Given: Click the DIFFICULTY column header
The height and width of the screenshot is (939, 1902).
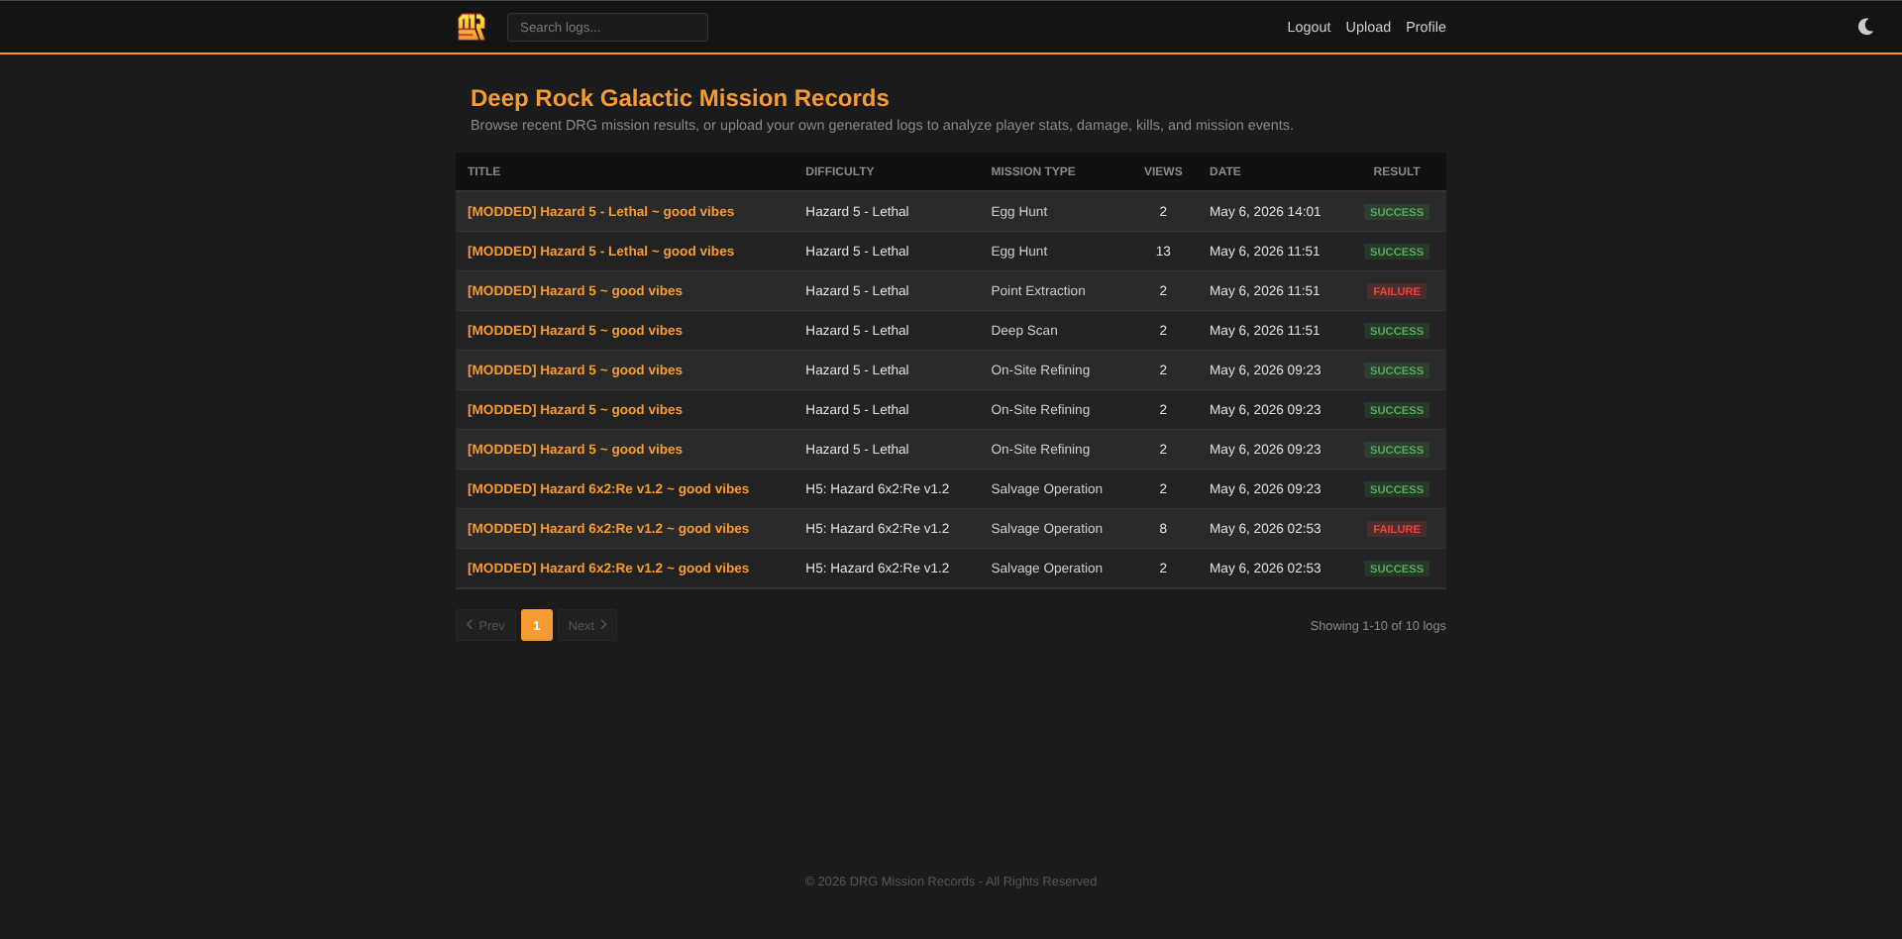Looking at the screenshot, I should (x=840, y=171).
